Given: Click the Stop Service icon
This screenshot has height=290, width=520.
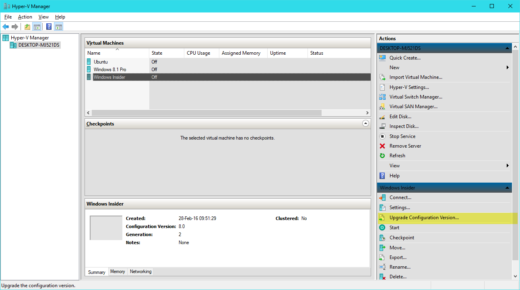Looking at the screenshot, I should click(x=382, y=136).
